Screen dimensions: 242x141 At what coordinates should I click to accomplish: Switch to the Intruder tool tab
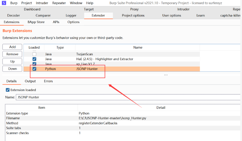(183, 9)
